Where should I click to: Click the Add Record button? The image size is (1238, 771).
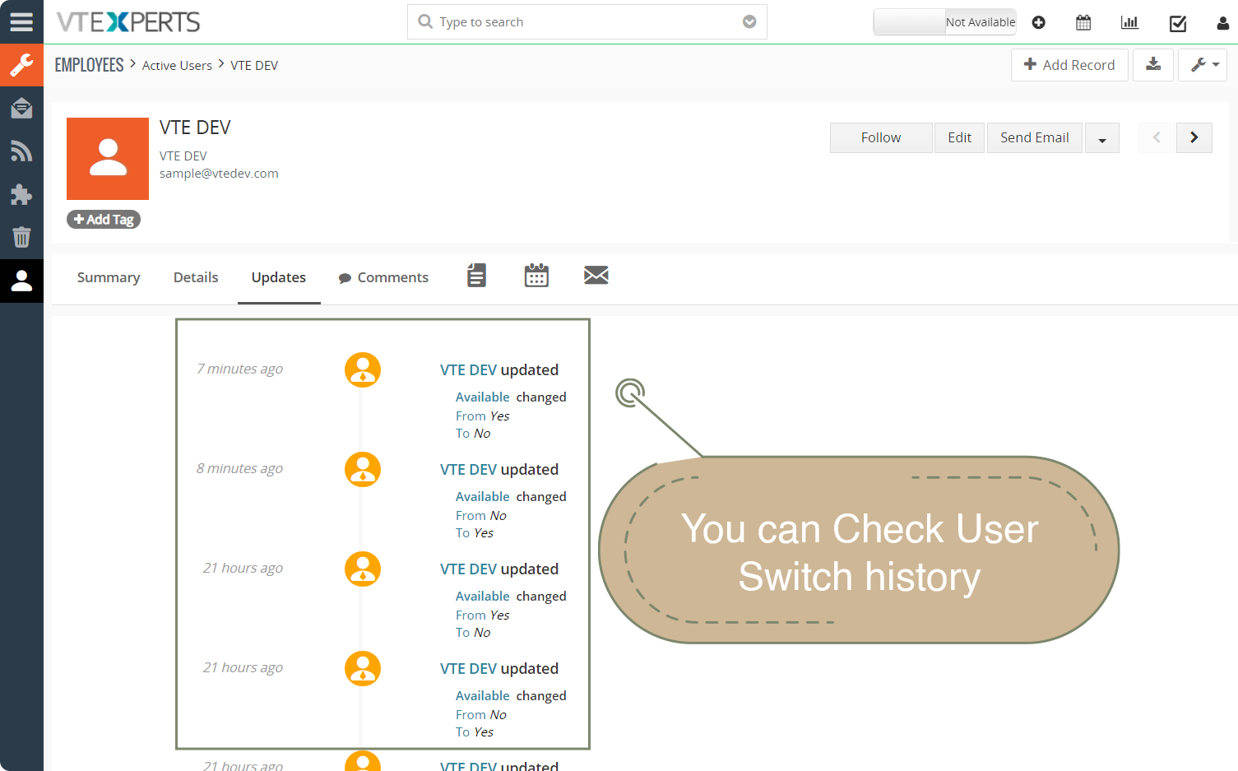(1069, 64)
